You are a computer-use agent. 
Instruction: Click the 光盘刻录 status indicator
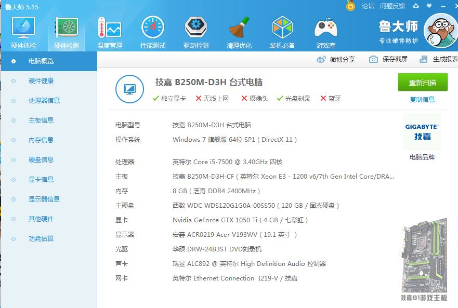(294, 99)
